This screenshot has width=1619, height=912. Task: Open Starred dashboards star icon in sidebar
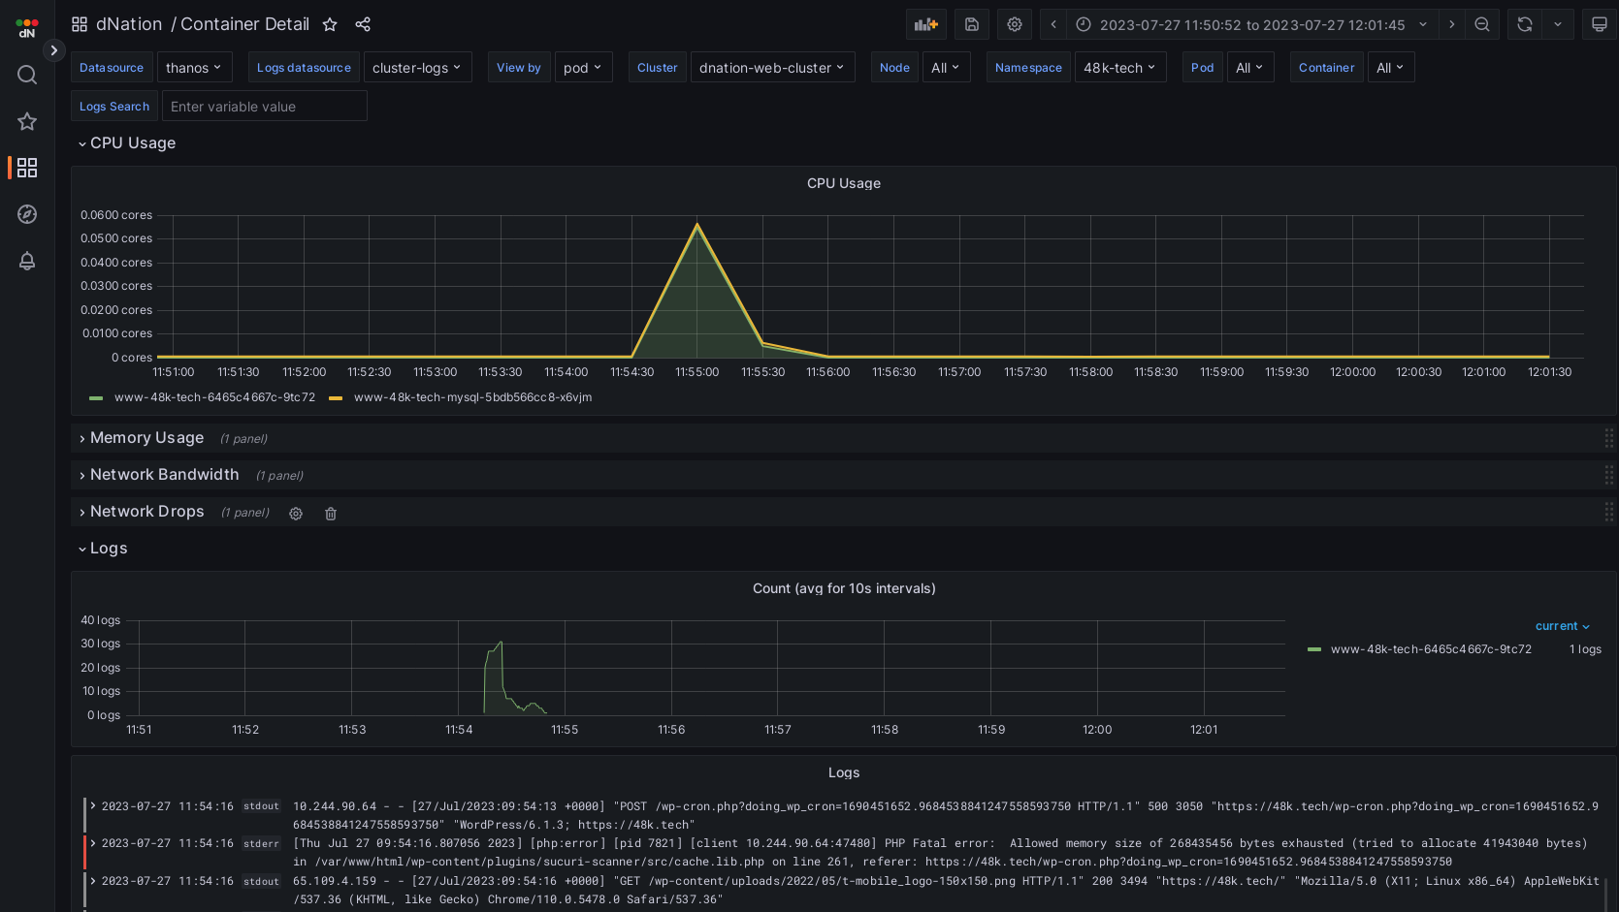click(27, 121)
